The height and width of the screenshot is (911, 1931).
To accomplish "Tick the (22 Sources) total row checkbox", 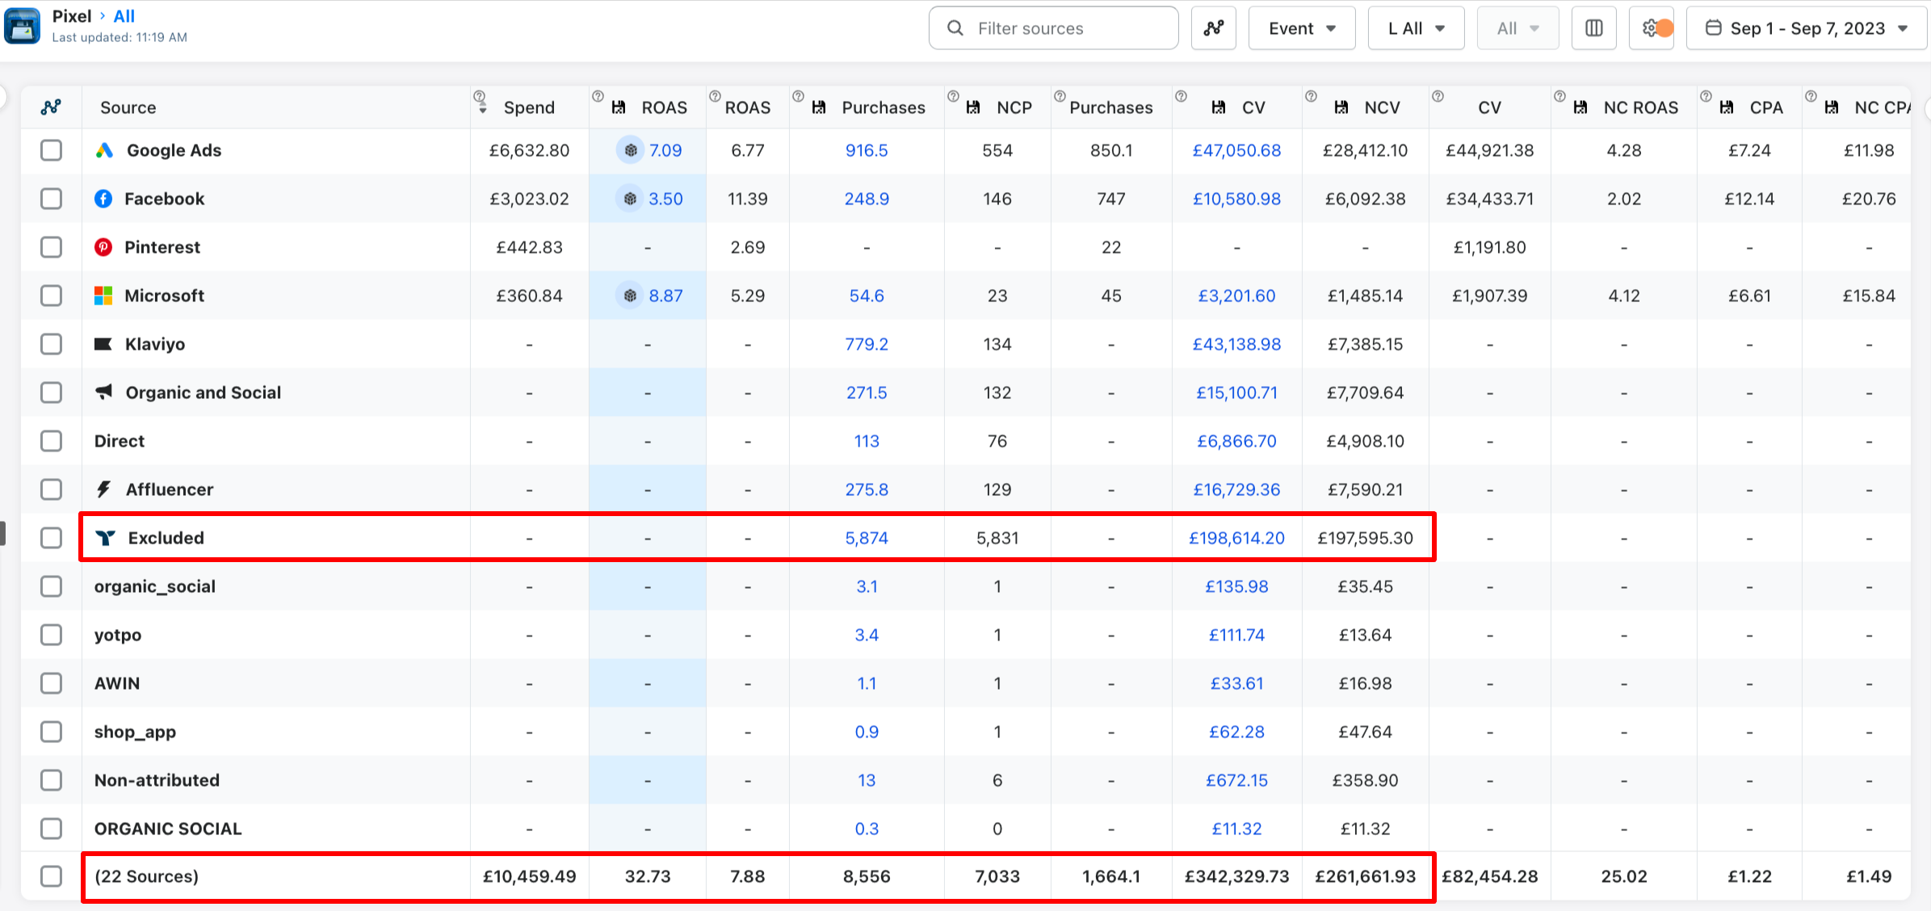I will (x=51, y=876).
